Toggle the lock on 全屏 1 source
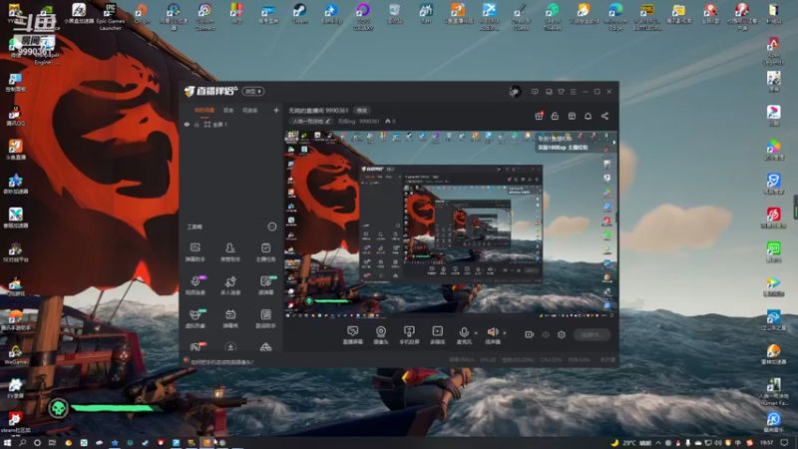The width and height of the screenshot is (798, 449). (x=197, y=124)
